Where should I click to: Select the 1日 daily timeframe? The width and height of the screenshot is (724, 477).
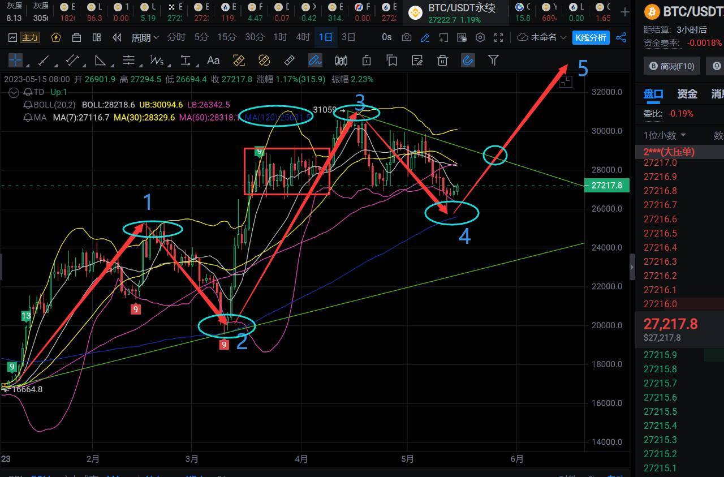pos(326,37)
